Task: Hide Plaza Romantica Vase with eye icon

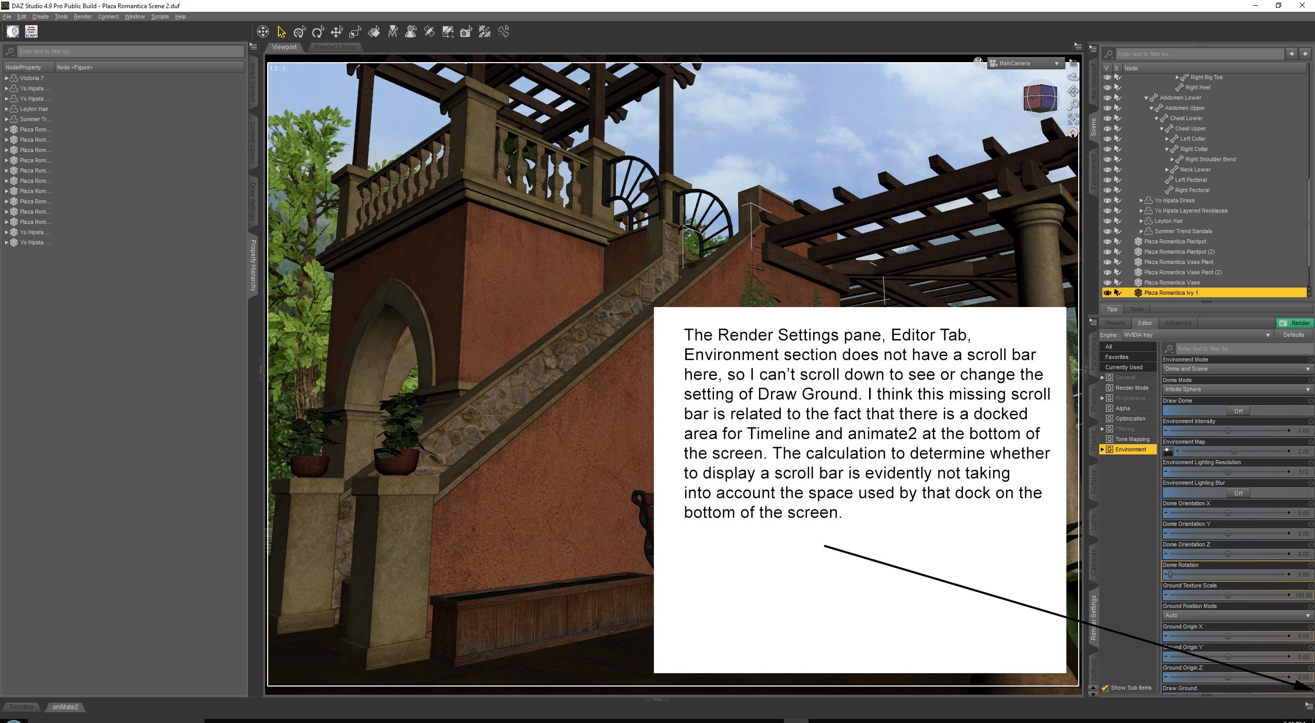Action: coord(1107,282)
